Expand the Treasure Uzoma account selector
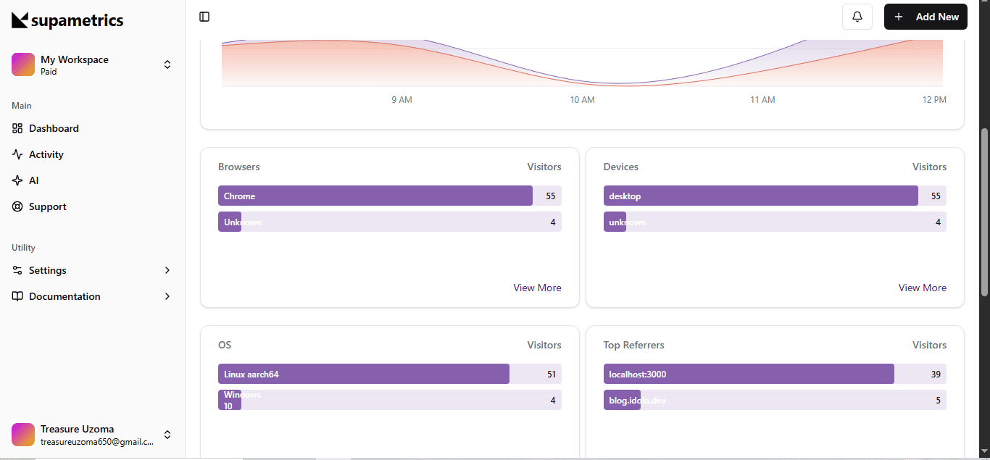The height and width of the screenshot is (460, 990). [x=167, y=435]
